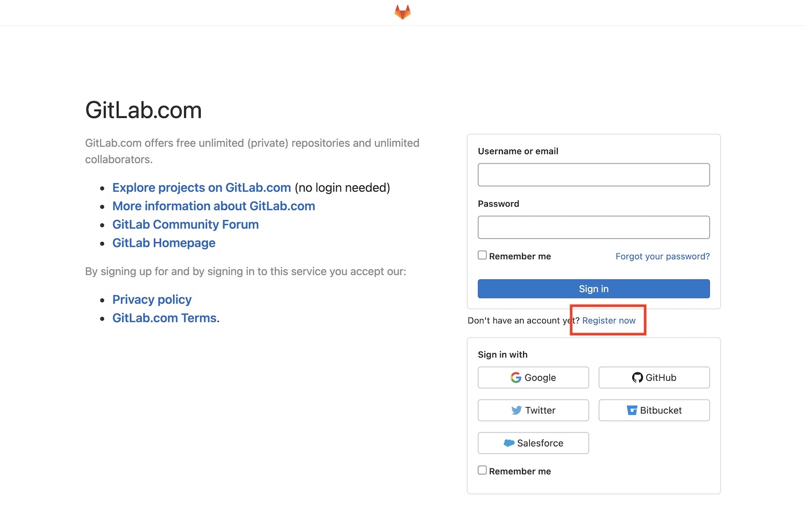Sign in with the Google button
The width and height of the screenshot is (805, 524).
click(x=533, y=378)
